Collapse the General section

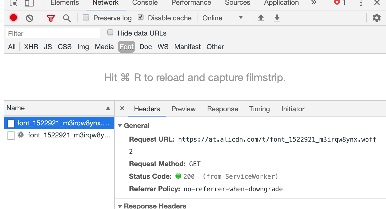pos(120,126)
